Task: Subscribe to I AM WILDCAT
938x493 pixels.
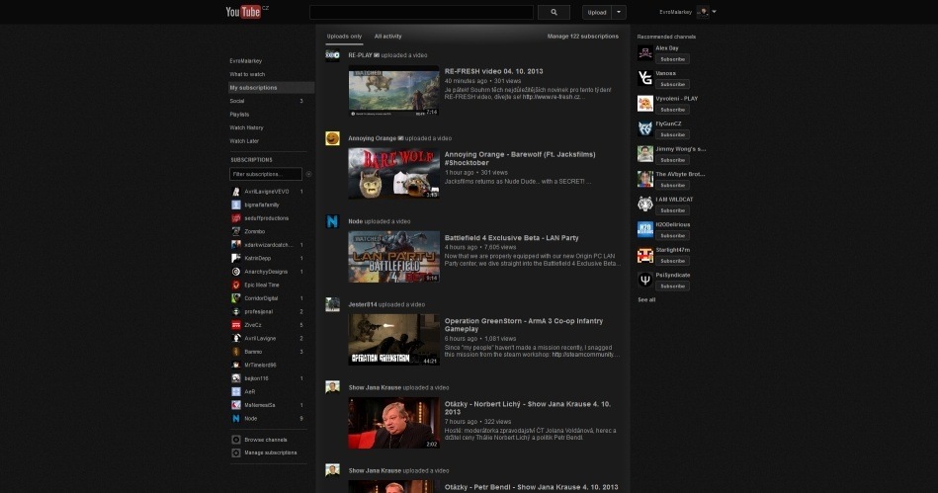Action: pyautogui.click(x=672, y=210)
